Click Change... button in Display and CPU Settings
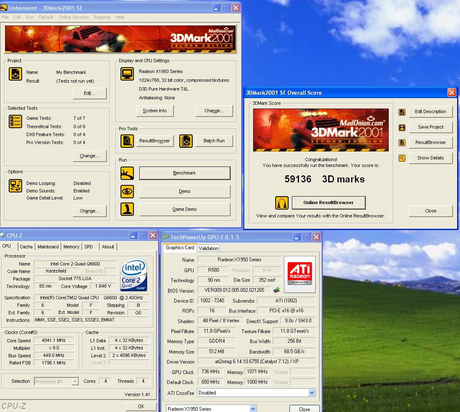The image size is (460, 412). tap(214, 111)
